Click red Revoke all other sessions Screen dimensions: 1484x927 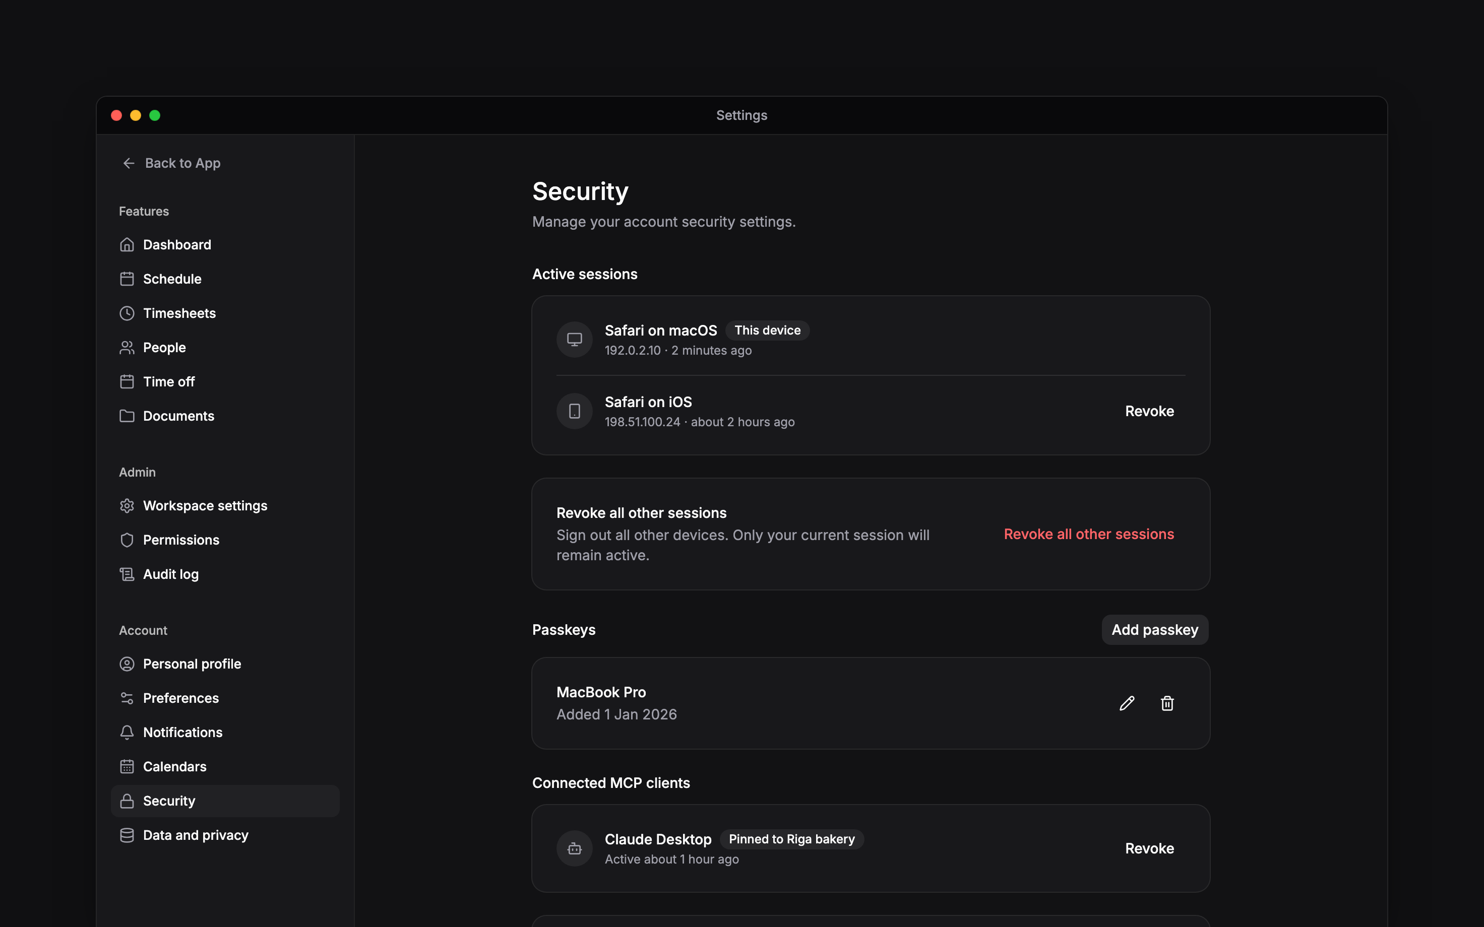tap(1089, 534)
